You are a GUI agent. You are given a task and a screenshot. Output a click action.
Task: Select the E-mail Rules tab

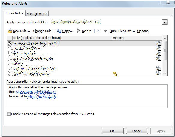(14, 13)
